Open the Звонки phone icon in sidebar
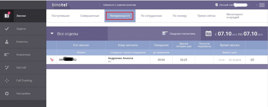Image resolution: width=268 pixels, height=107 pixels. coord(7,16)
